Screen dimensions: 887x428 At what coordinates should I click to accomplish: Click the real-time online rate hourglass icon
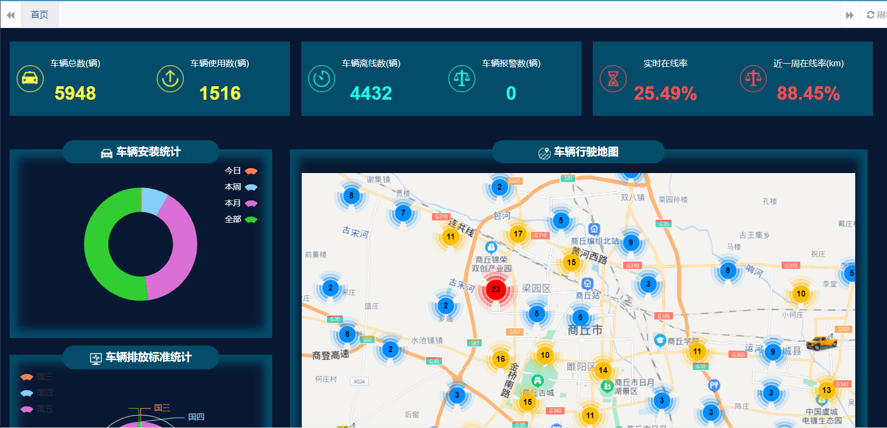tap(613, 79)
